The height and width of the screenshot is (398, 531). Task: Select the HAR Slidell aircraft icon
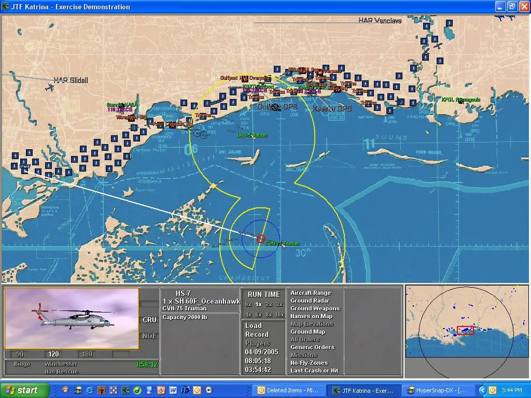(x=50, y=87)
